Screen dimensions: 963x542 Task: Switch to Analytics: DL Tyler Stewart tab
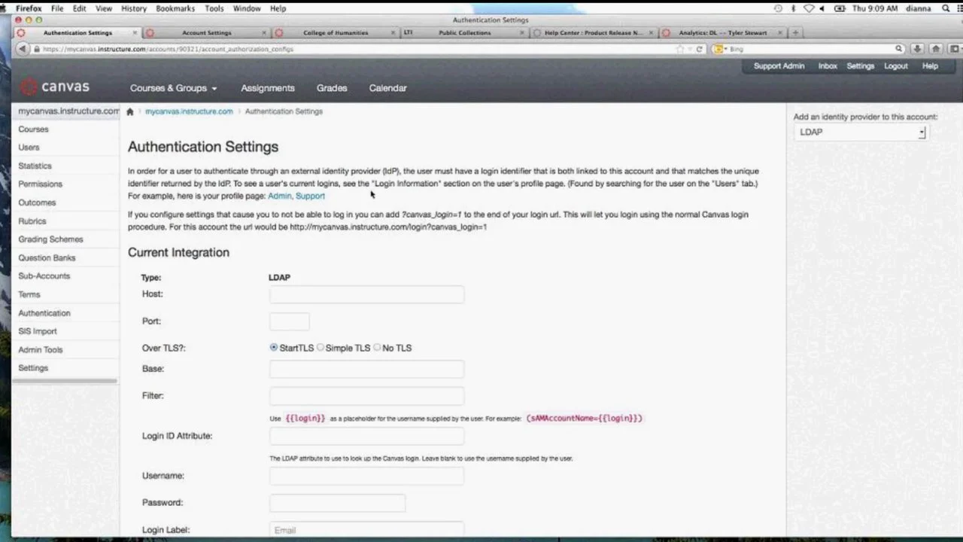(x=723, y=33)
